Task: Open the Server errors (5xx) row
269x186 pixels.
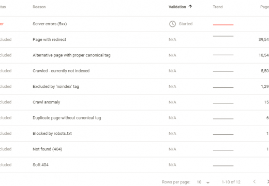Action: click(134, 24)
